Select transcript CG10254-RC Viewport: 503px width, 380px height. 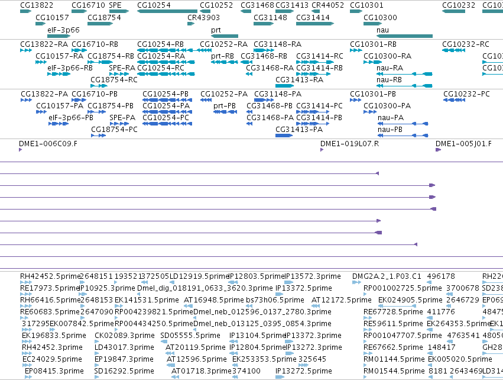(161, 68)
